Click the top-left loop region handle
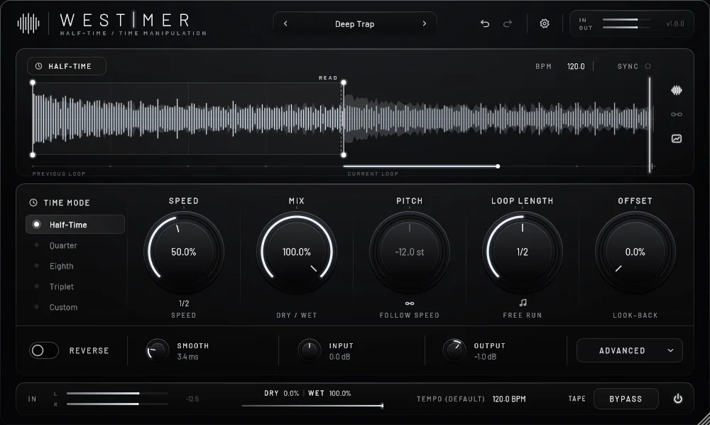 [x=33, y=82]
